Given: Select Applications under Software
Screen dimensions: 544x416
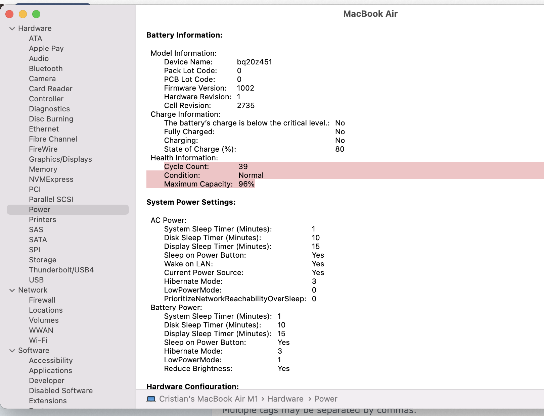Looking at the screenshot, I should click(x=50, y=371).
